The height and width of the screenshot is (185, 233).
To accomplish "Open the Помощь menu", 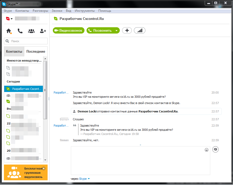I will [x=105, y=11].
